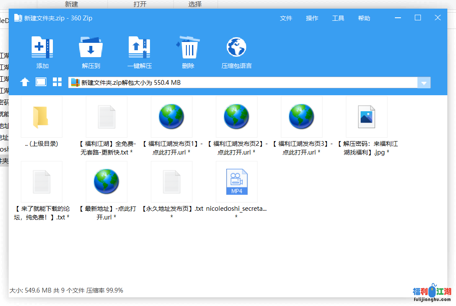
Task: Open the 工具 menu
Action: coord(338,18)
